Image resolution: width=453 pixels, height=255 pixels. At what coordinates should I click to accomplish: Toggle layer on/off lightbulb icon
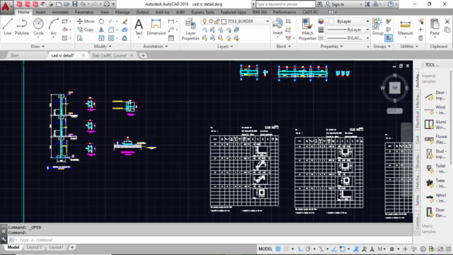tap(205, 21)
